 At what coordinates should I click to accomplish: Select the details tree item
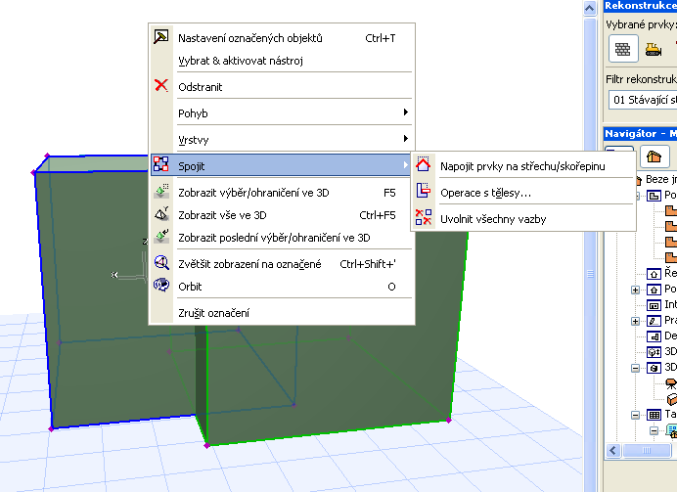(654, 336)
